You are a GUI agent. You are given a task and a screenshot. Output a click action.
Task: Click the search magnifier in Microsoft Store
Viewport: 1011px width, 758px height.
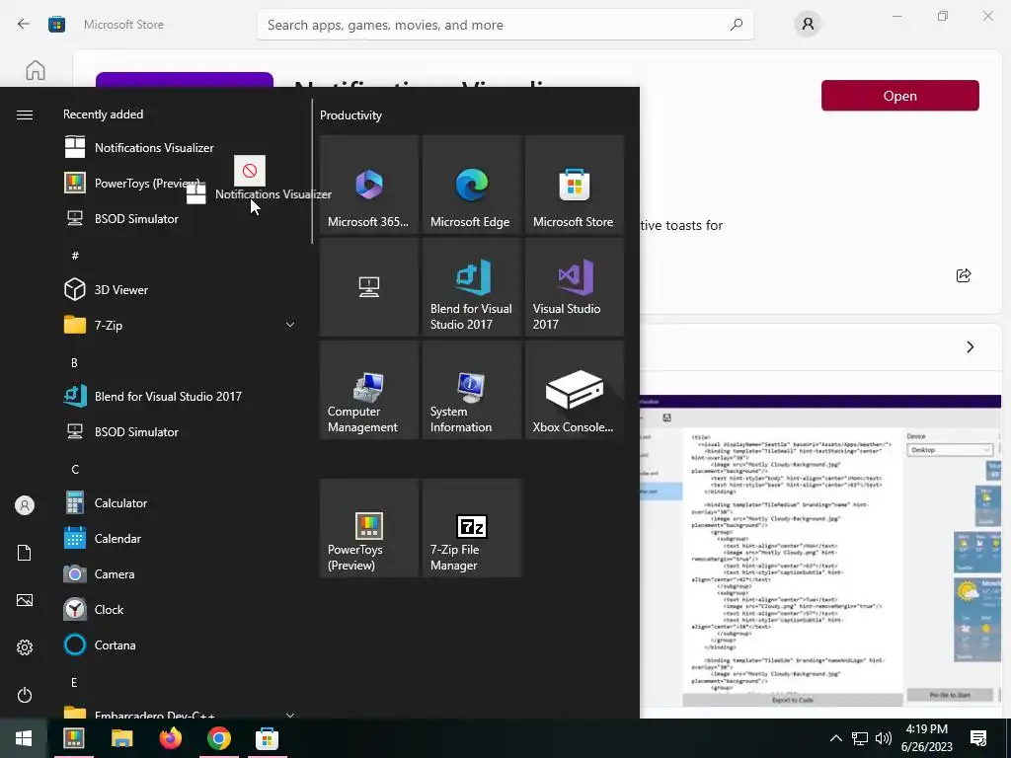click(737, 25)
